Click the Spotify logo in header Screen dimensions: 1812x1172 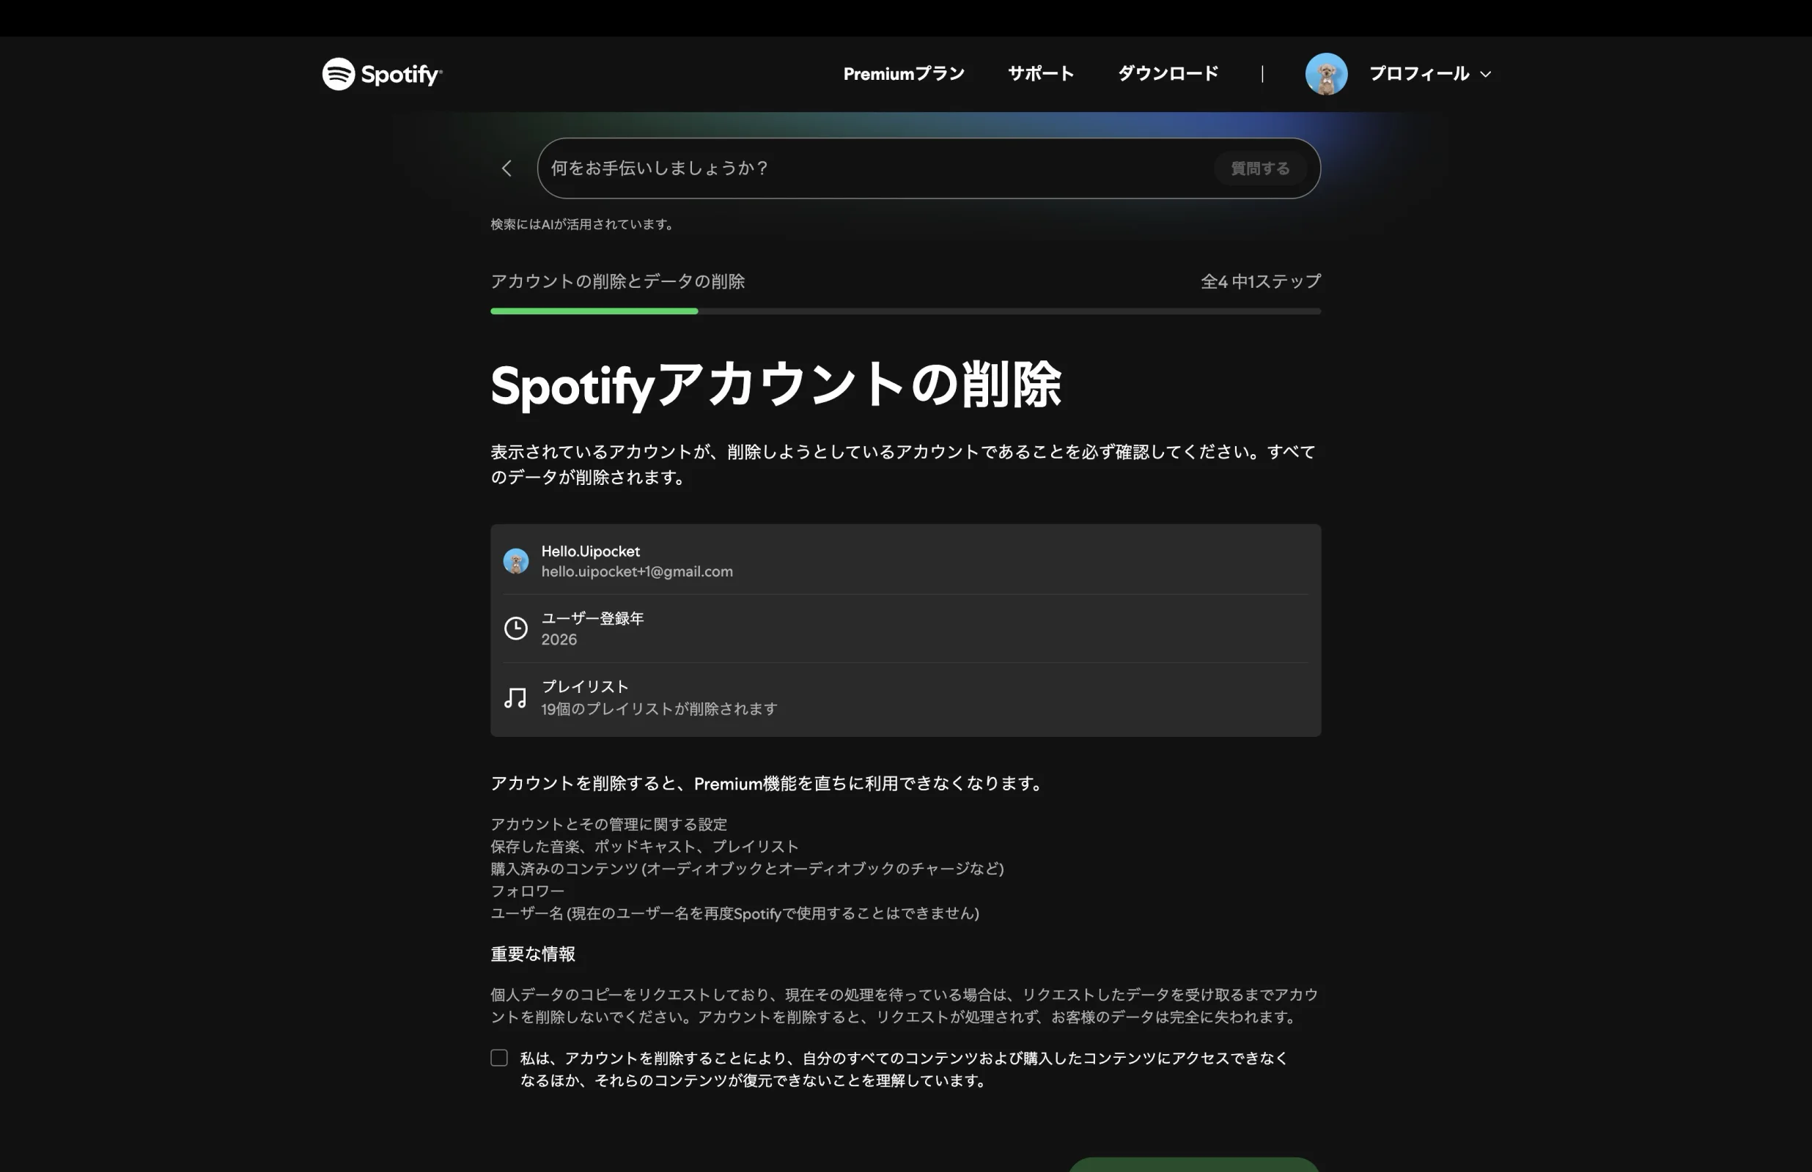pos(382,74)
